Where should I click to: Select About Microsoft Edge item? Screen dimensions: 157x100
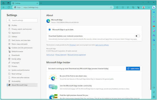point(22,85)
